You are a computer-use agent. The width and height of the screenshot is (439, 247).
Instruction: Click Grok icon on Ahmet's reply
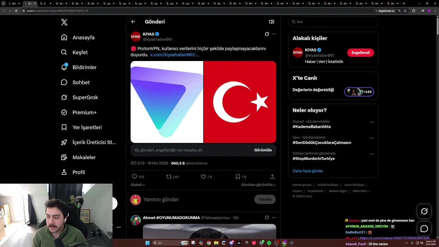tap(267, 217)
